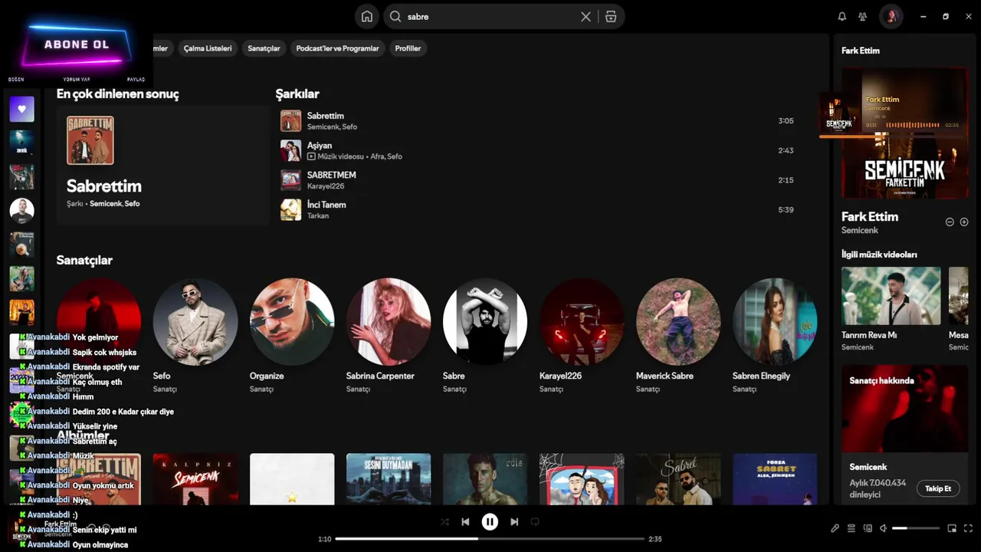Open artist Organize

[292, 321]
